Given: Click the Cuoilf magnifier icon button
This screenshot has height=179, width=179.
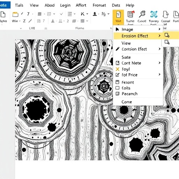Looking at the screenshot, I should (x=142, y=17).
